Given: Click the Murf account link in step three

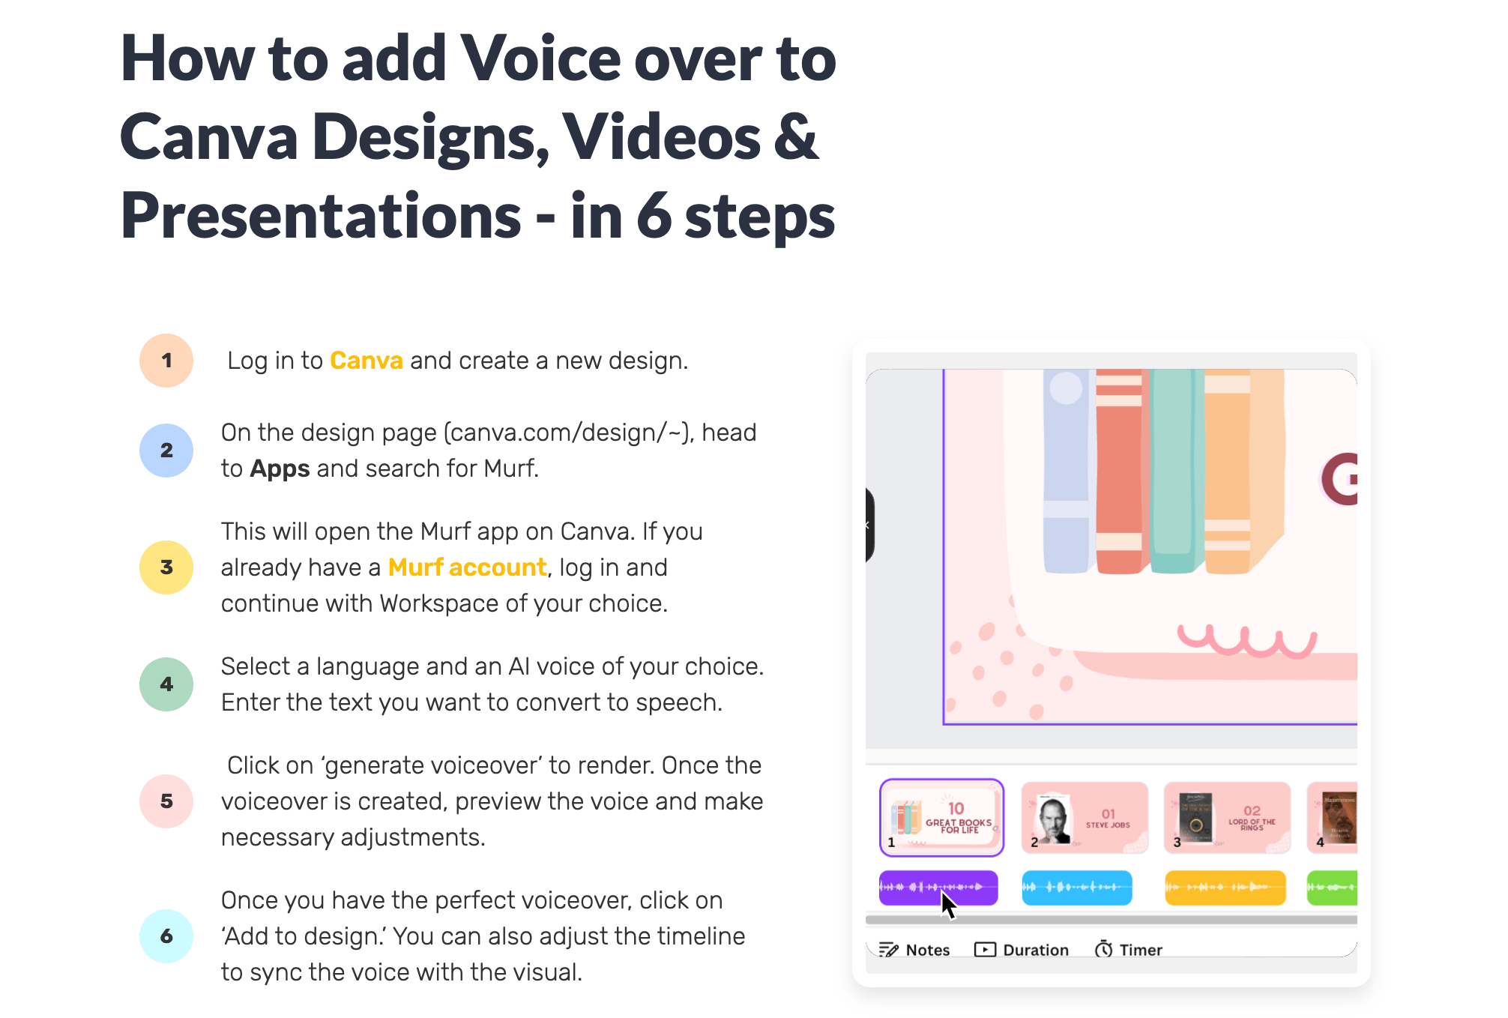Looking at the screenshot, I should [x=467, y=567].
